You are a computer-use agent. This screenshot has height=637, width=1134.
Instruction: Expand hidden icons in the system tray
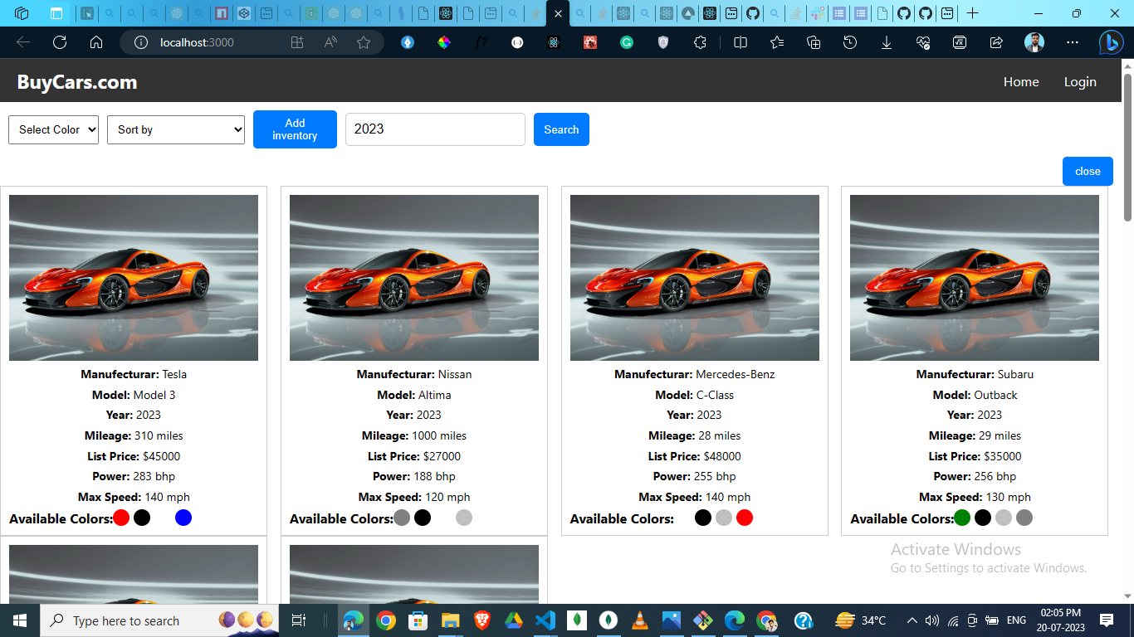point(912,620)
